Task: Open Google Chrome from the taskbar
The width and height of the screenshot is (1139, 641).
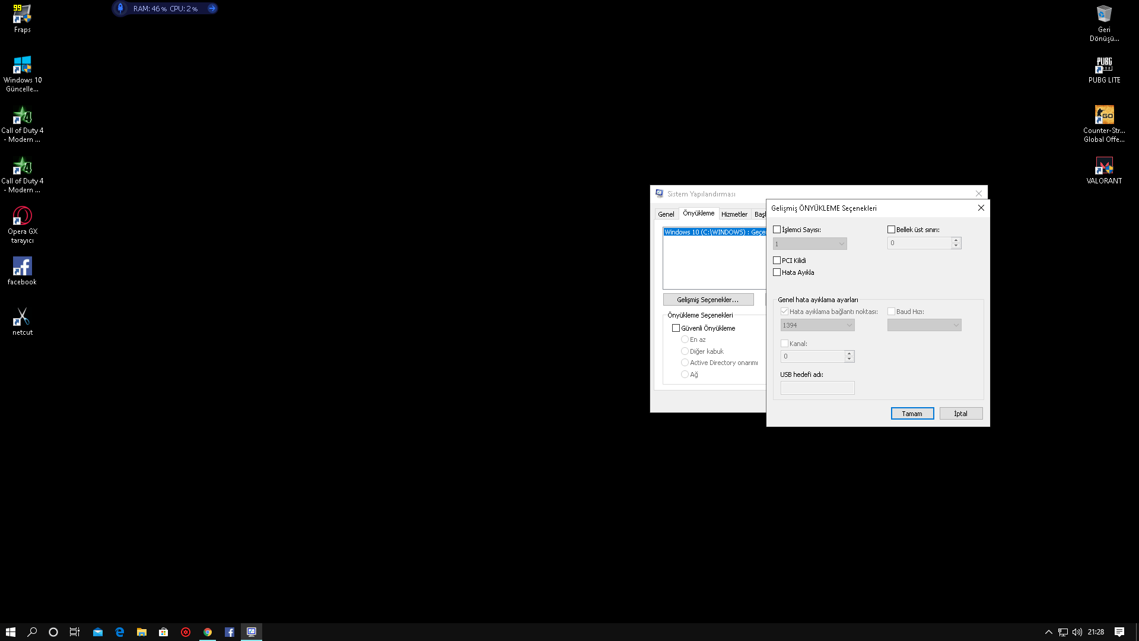Action: pos(208,632)
